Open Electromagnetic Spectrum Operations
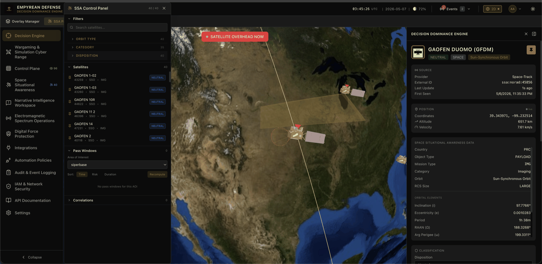 click(x=31, y=118)
